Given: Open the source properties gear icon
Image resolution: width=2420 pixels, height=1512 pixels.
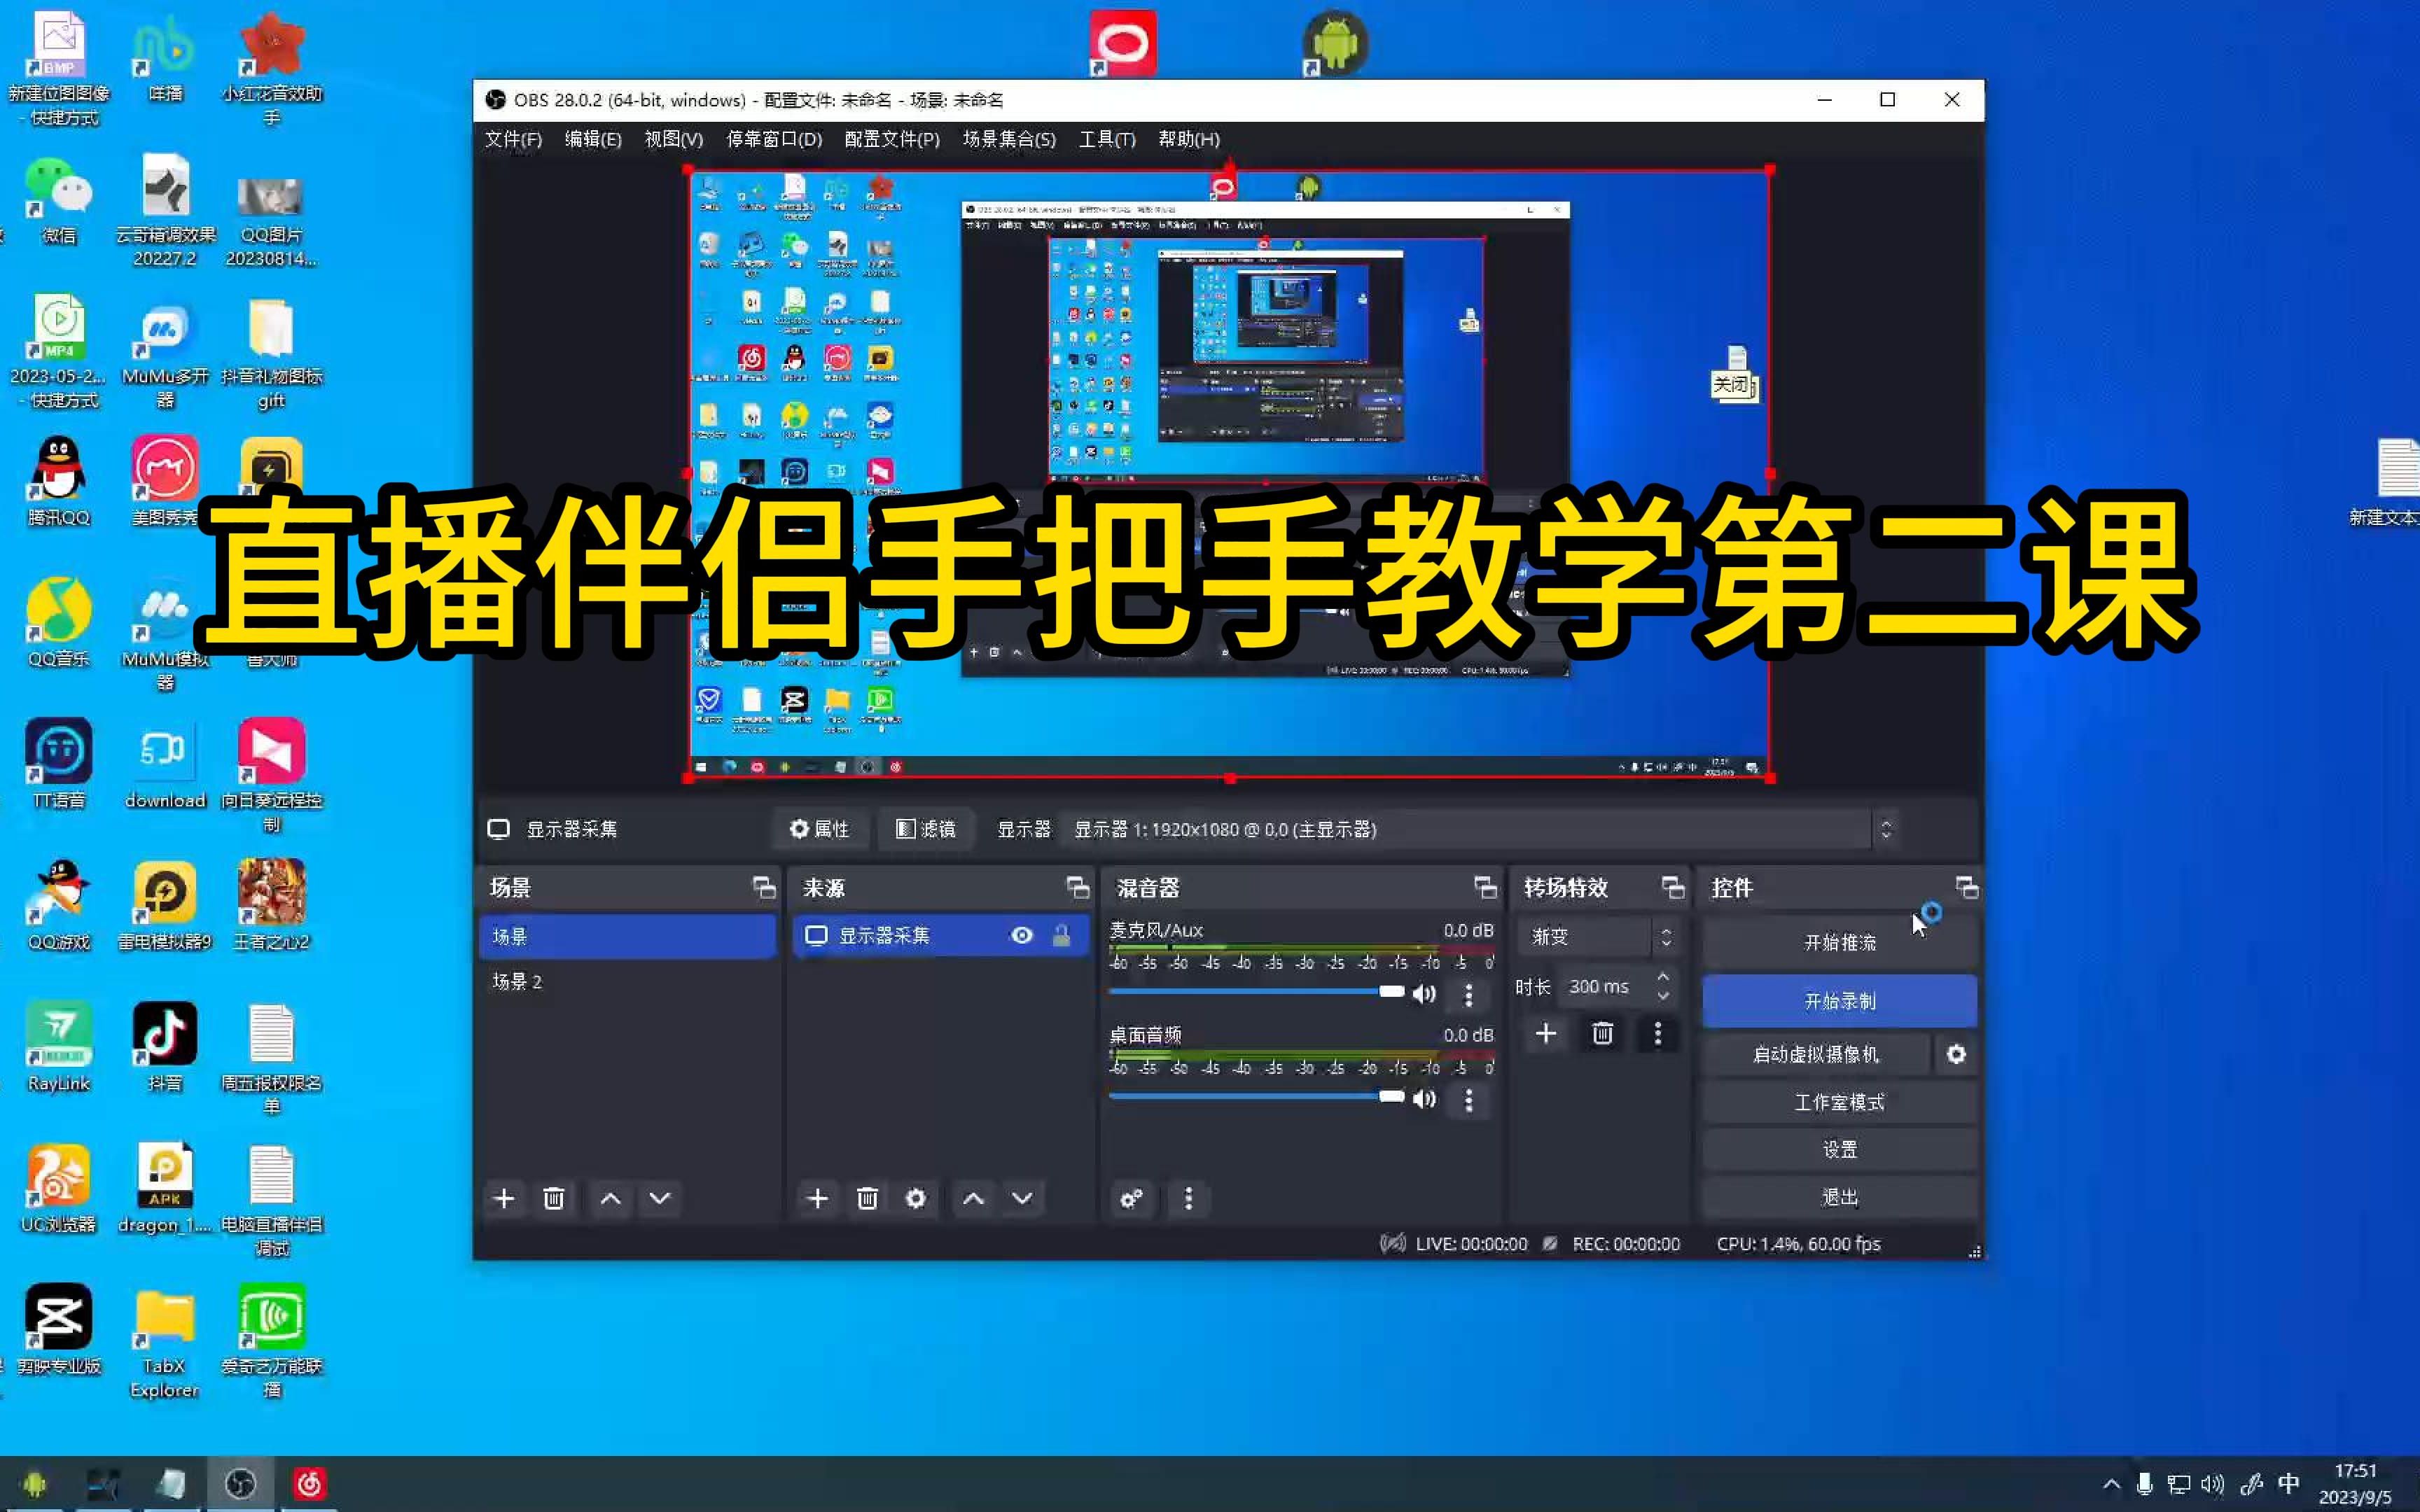Looking at the screenshot, I should coord(915,1198).
